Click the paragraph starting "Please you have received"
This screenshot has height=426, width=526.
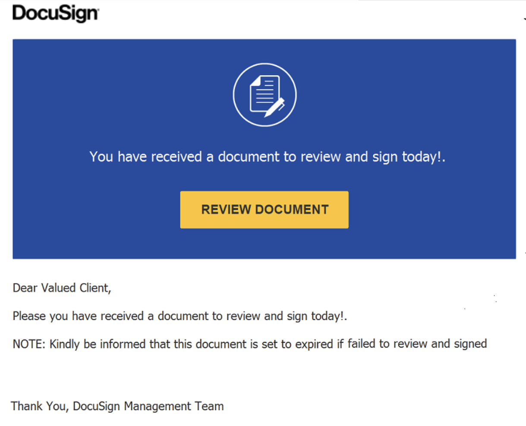tap(180, 316)
